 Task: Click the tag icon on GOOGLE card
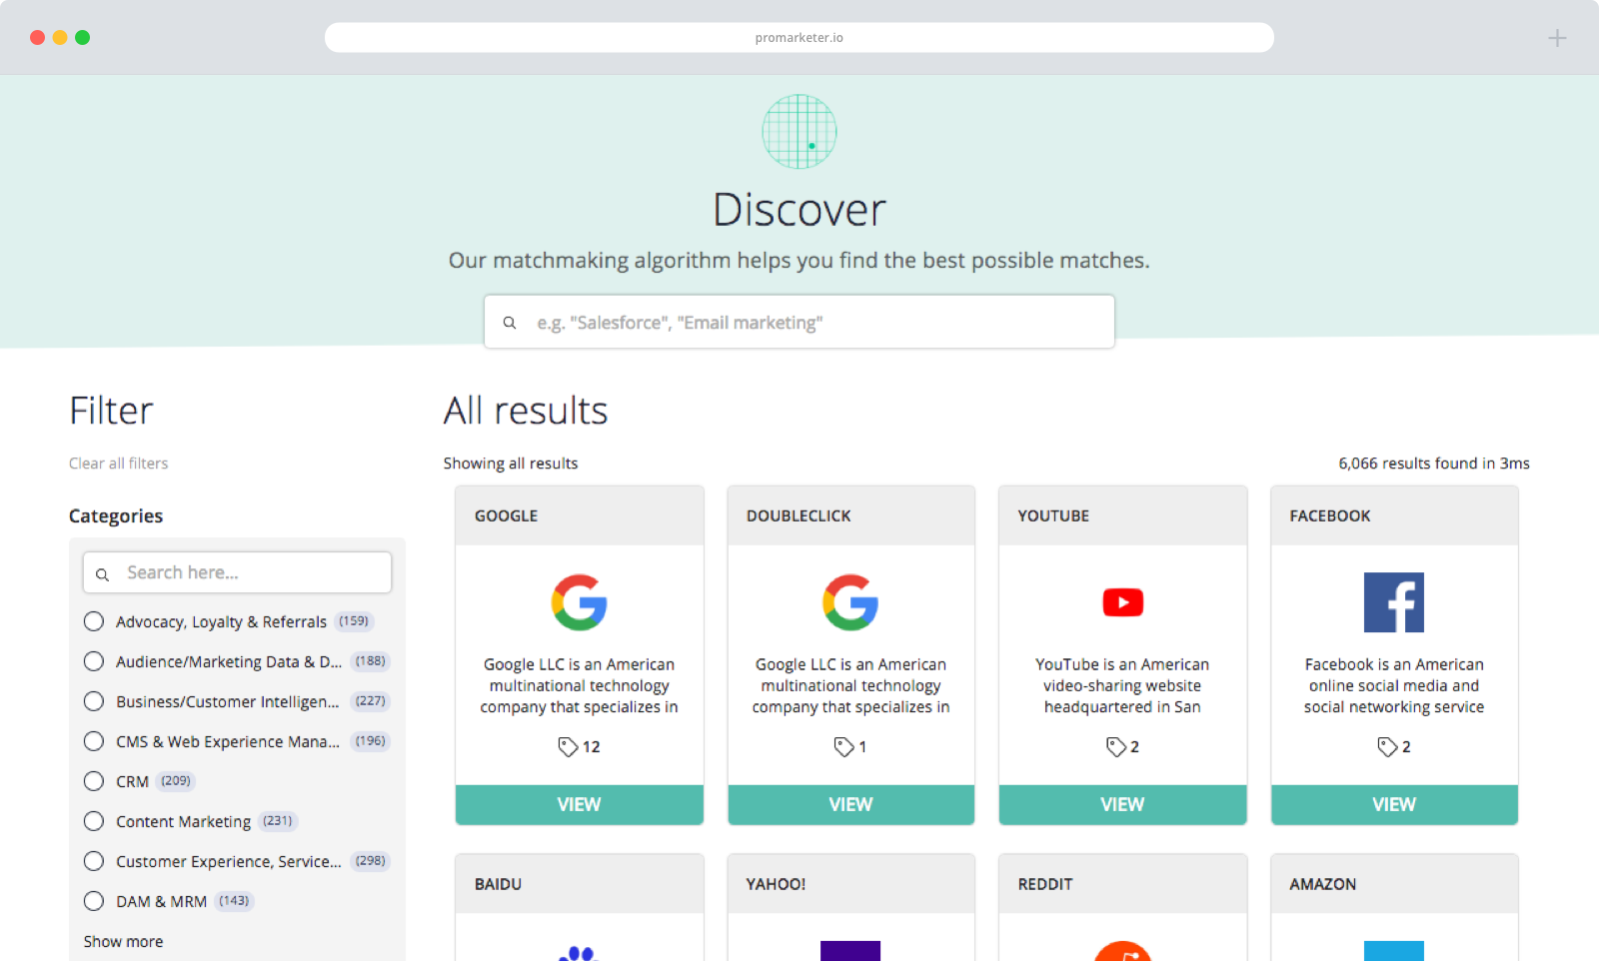[568, 746]
